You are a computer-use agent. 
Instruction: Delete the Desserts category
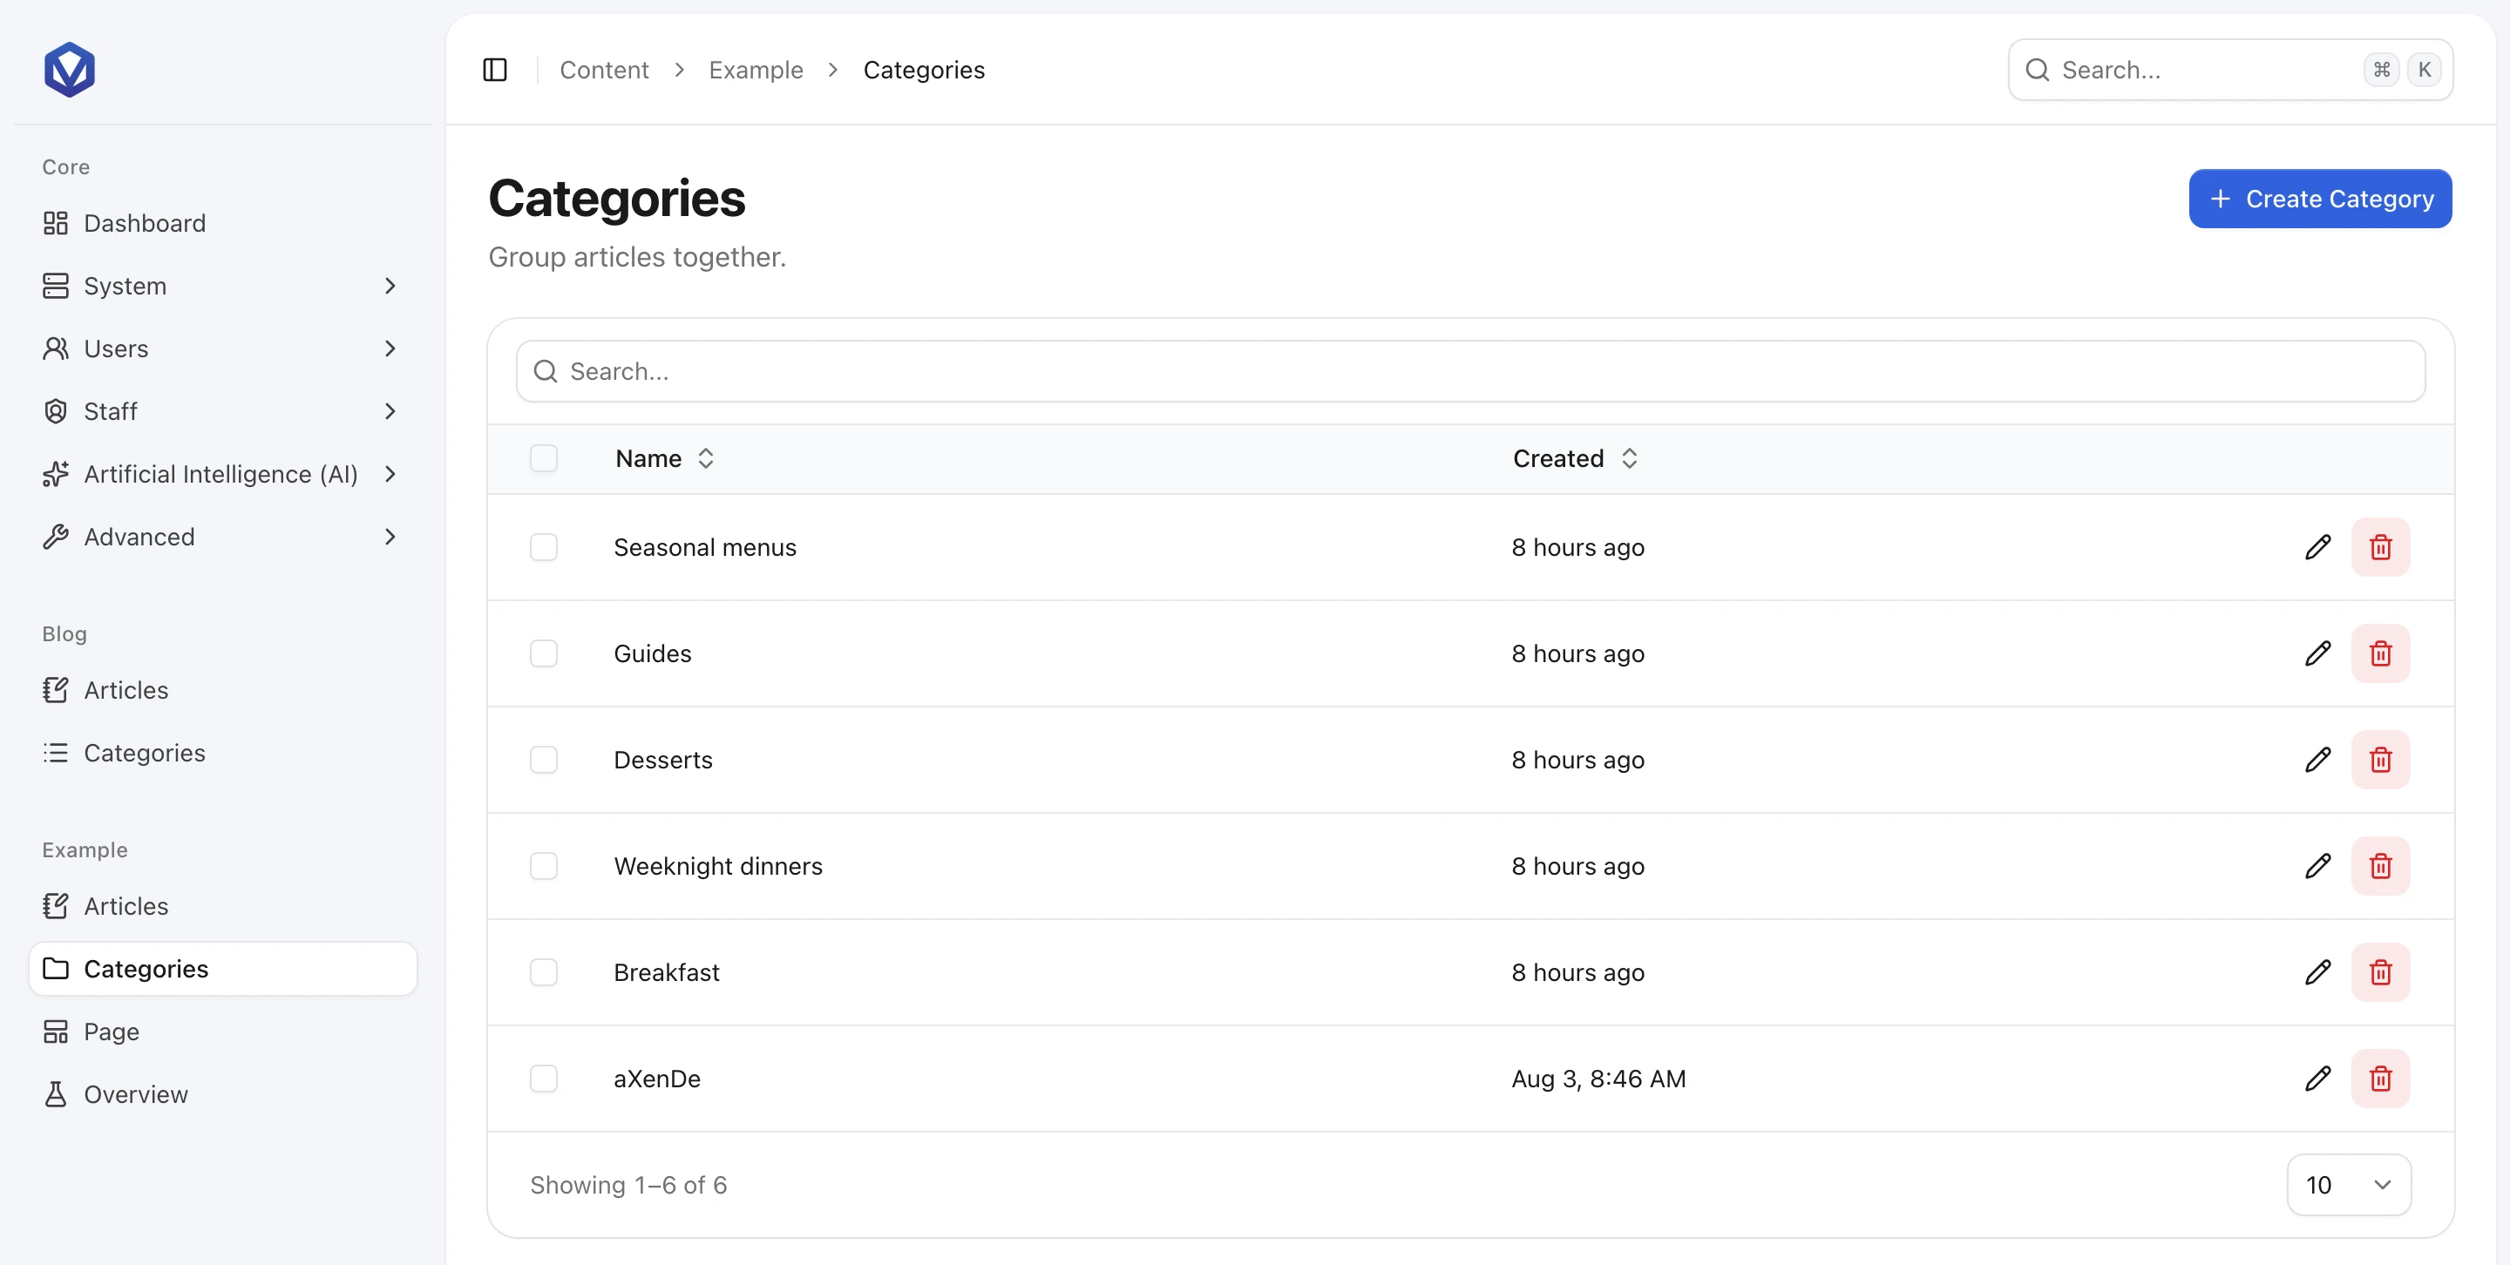(2380, 760)
